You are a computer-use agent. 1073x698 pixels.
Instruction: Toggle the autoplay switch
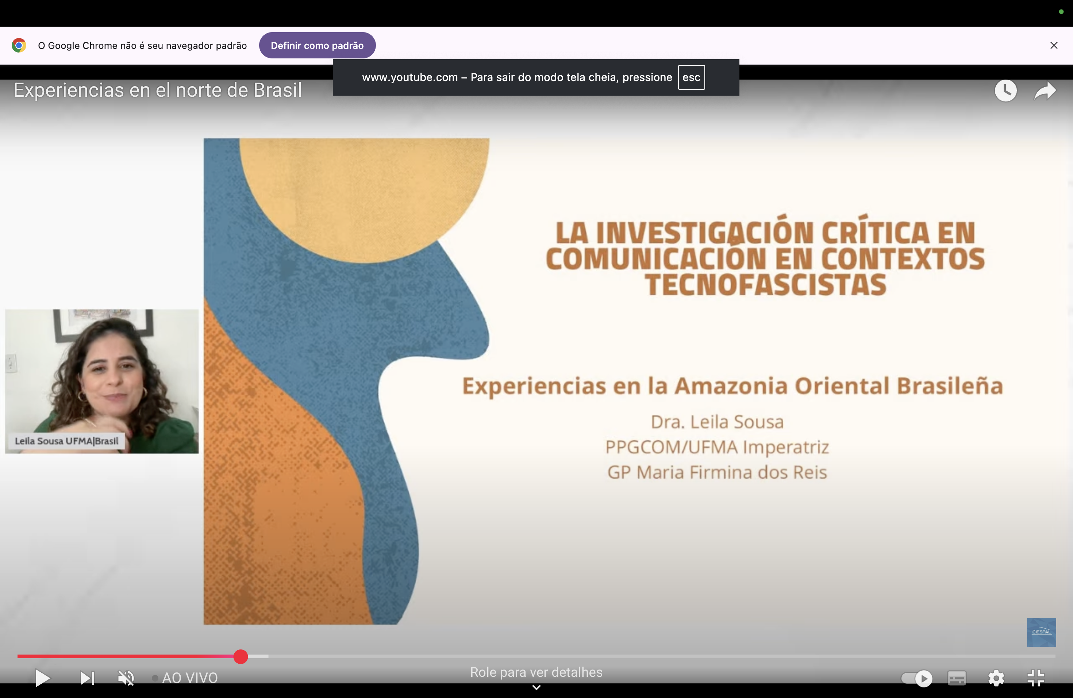click(x=916, y=678)
